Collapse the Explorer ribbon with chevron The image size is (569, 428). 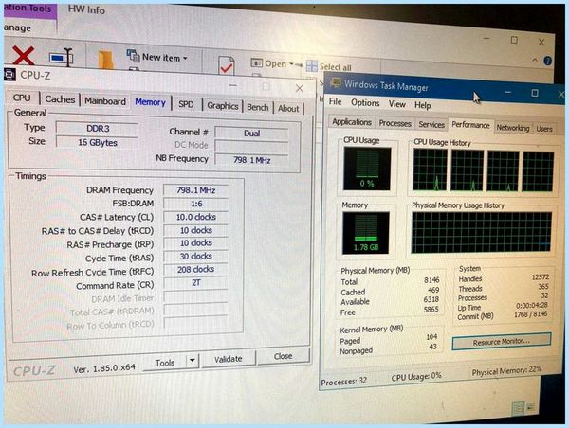click(535, 60)
